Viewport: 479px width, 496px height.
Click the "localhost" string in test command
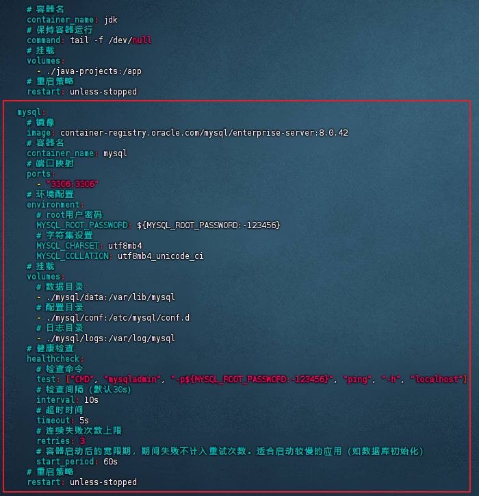[x=437, y=380]
